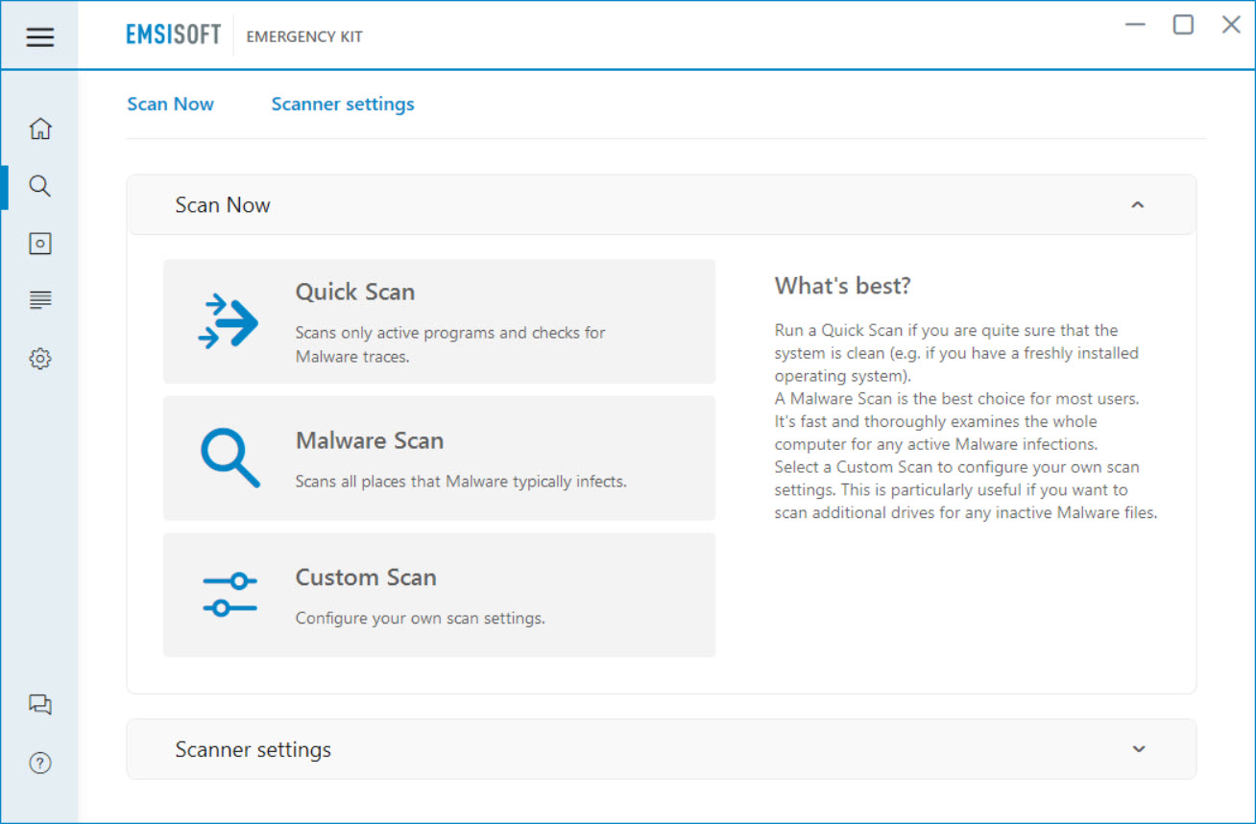Select the Scan magnifier sidebar icon

point(40,186)
